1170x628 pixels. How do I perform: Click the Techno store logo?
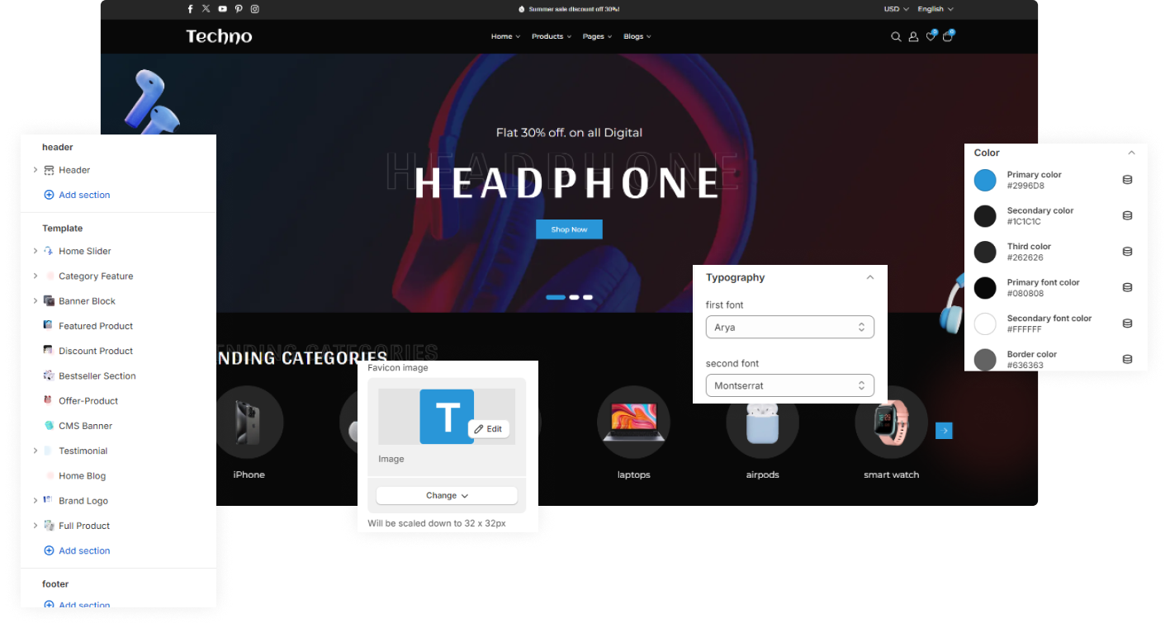click(x=219, y=36)
